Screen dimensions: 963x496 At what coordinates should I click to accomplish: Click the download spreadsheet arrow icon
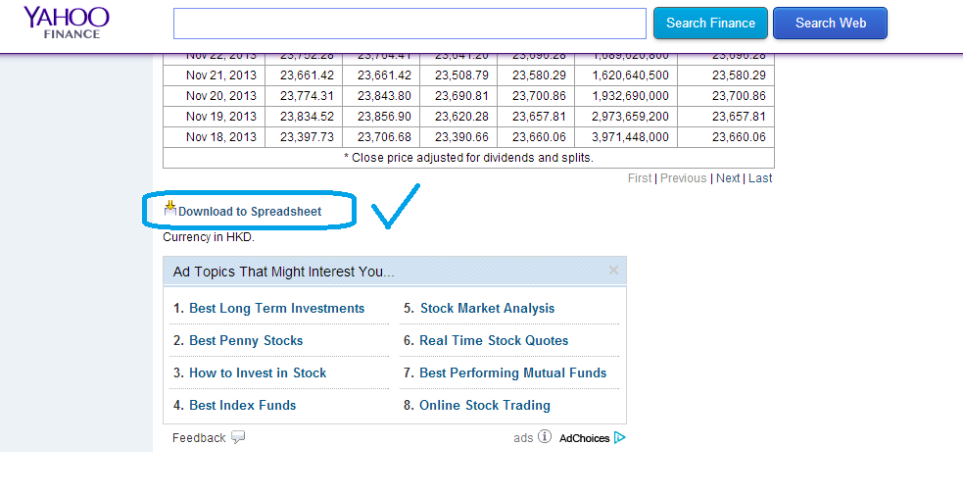pos(170,209)
